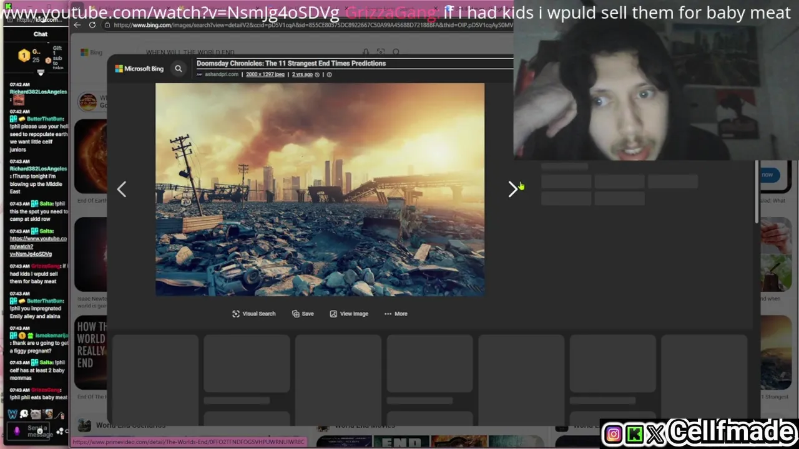The width and height of the screenshot is (799, 449).
Task: Open the 'How the World Really End' thumbnail
Action: coord(91,352)
